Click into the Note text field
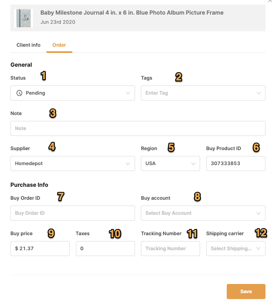 pos(138,128)
